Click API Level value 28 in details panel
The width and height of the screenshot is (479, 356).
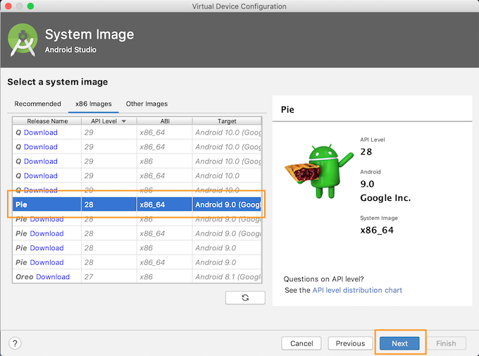(366, 152)
